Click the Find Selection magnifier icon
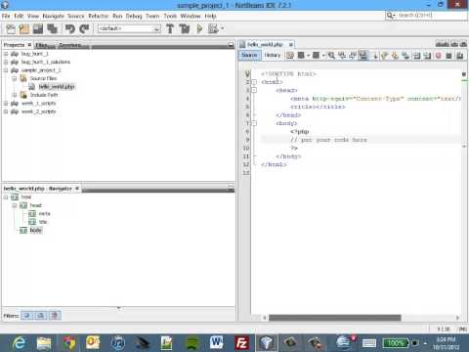Viewport: 469px width, 352px height. tap(331, 56)
